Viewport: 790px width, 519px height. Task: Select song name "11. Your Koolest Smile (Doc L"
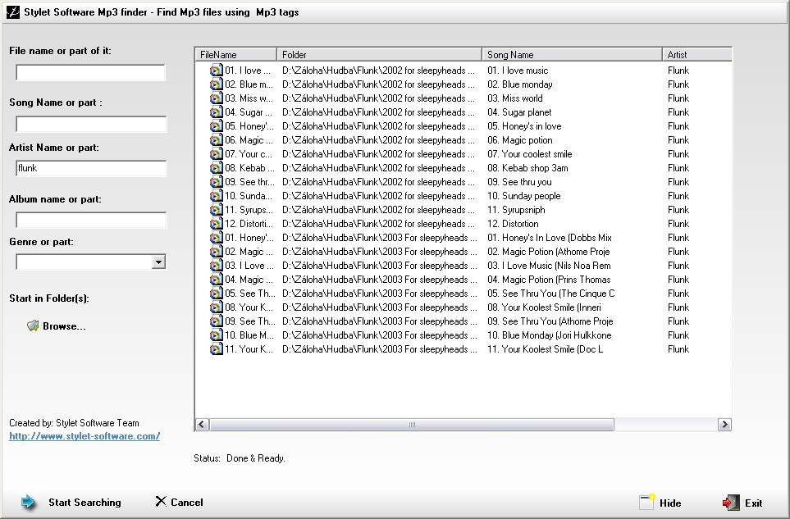(x=545, y=348)
